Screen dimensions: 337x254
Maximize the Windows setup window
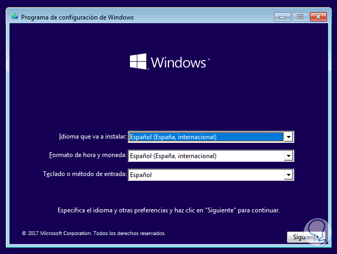[x=300, y=17]
